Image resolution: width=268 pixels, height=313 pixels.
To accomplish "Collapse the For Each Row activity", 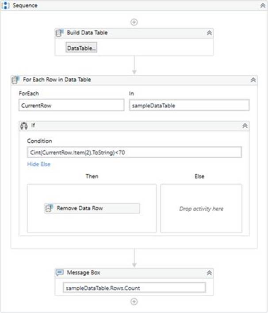I will click(x=253, y=80).
